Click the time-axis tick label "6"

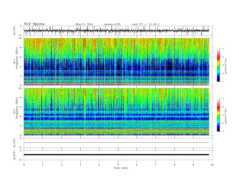[x=137, y=165]
